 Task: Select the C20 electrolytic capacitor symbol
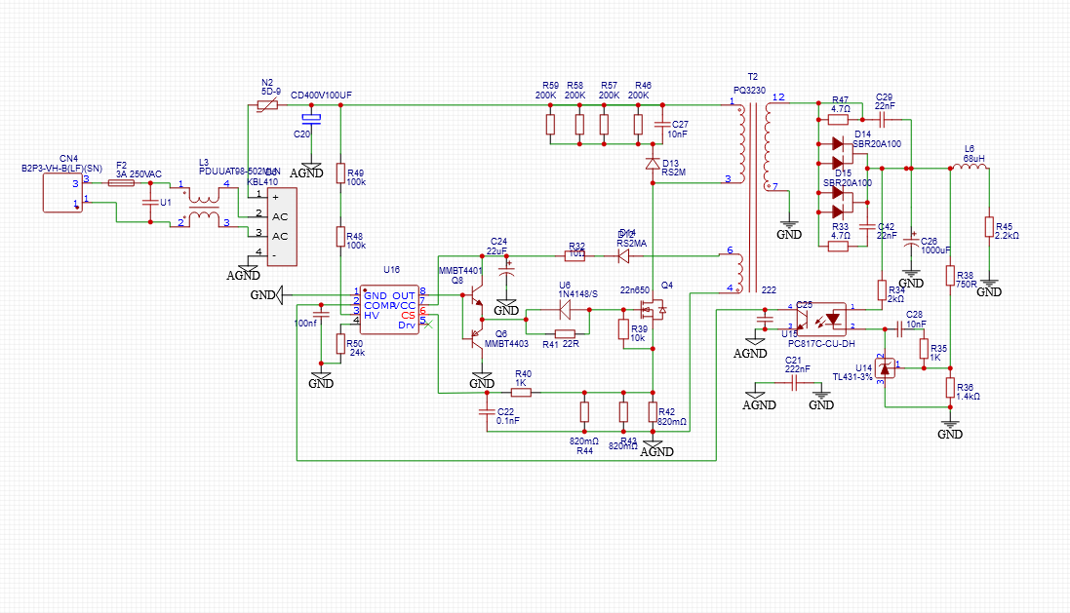(x=311, y=119)
